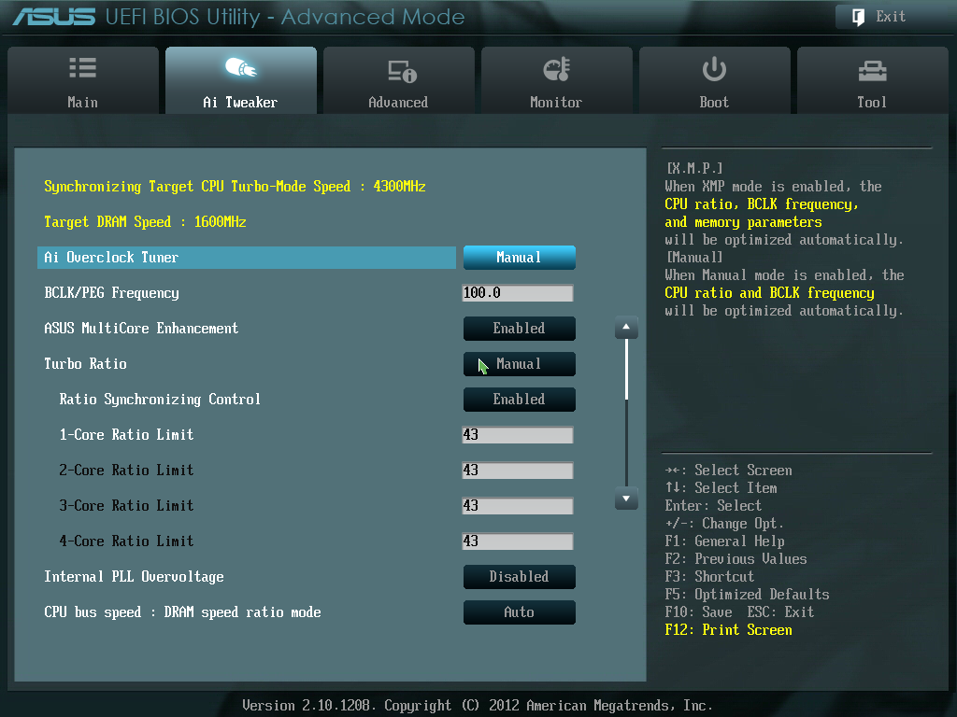Select the Internal PLL Overvoltage label
The height and width of the screenshot is (717, 957).
(x=134, y=577)
